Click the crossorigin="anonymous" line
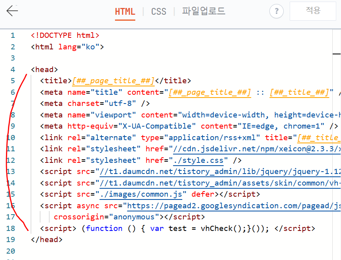The width and height of the screenshot is (341, 260). [x=129, y=217]
